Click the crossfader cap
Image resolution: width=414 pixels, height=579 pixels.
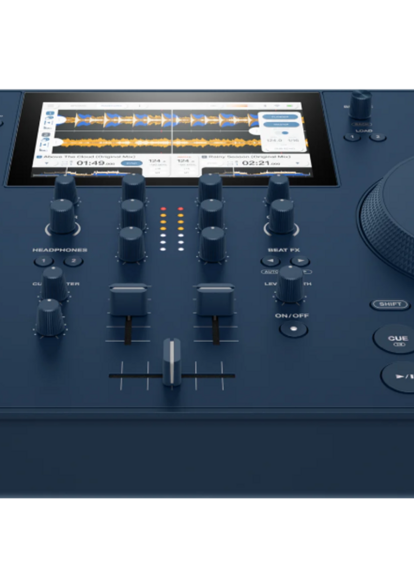172,361
